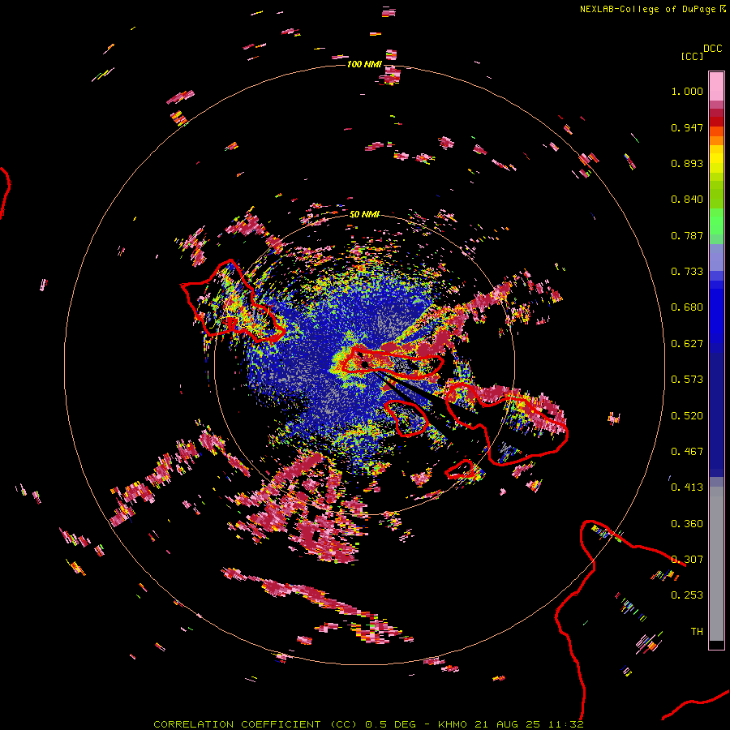Pick the bright green band on the color scale

pyautogui.click(x=716, y=221)
